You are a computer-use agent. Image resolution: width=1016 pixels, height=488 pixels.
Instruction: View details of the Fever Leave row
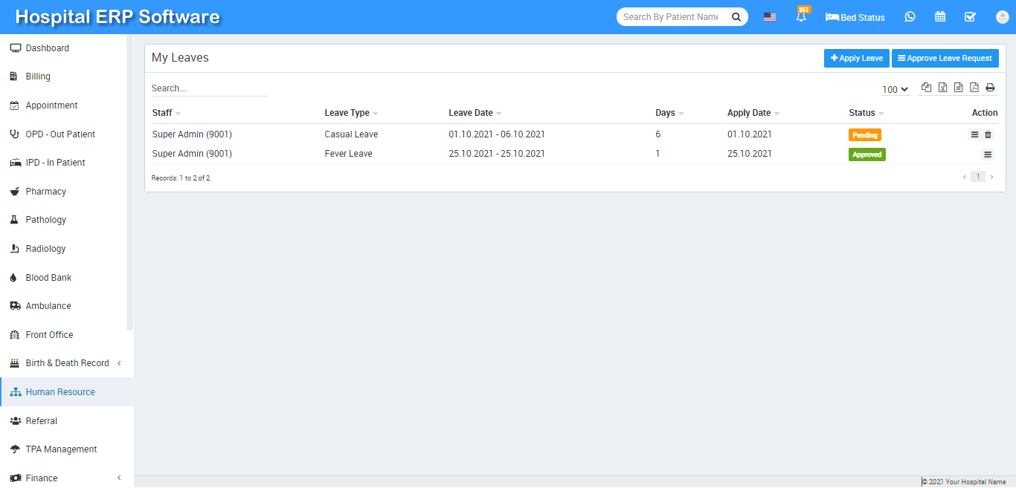click(x=988, y=154)
